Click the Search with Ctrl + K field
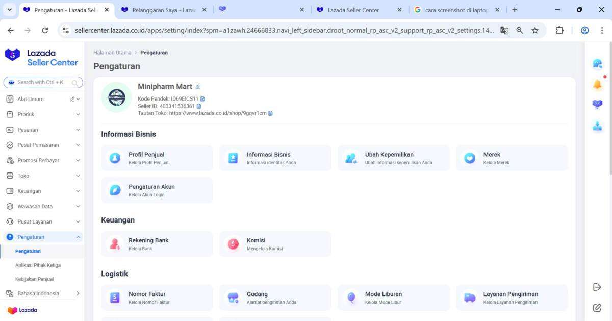Screen dimensions: 612x321 [43, 82]
